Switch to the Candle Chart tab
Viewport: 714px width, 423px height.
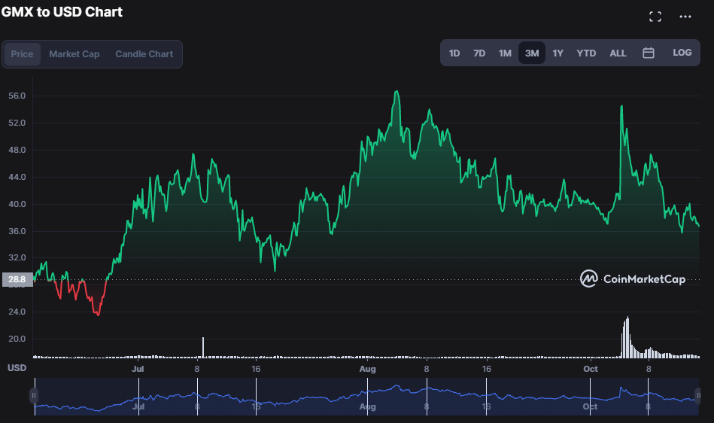click(x=144, y=53)
